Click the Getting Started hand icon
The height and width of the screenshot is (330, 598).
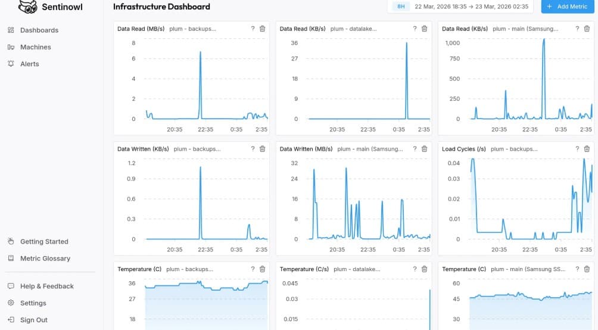click(11, 241)
